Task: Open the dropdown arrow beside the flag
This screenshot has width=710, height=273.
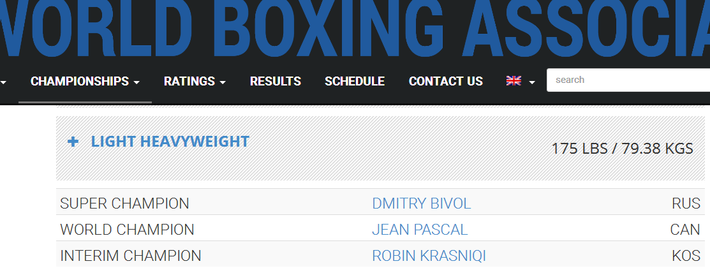Action: click(x=532, y=82)
